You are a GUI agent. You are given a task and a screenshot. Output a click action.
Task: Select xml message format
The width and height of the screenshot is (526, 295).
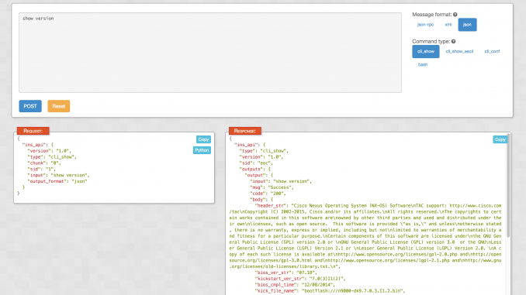pos(448,25)
